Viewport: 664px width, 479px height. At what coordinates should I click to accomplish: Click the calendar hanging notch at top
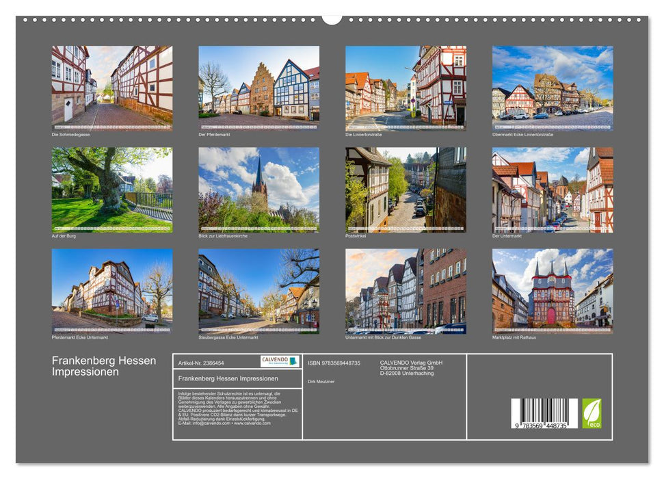click(x=332, y=19)
